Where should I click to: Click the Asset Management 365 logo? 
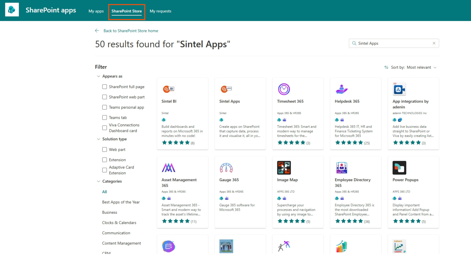(168, 168)
